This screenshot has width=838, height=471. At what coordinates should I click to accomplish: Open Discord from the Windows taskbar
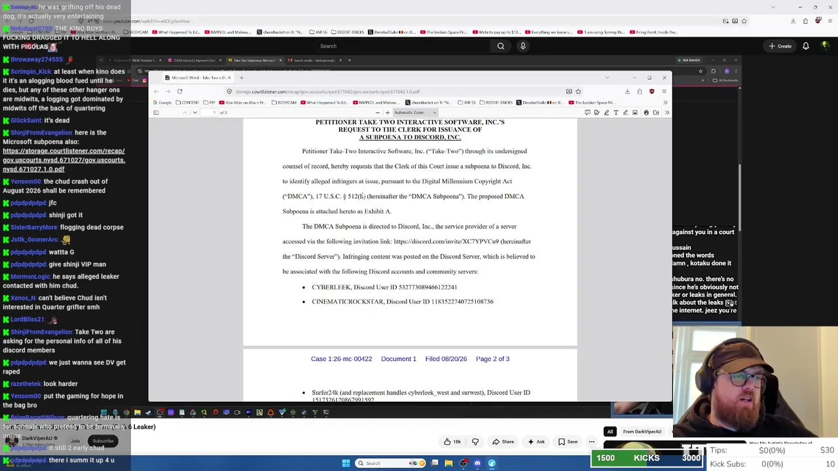coord(477,463)
